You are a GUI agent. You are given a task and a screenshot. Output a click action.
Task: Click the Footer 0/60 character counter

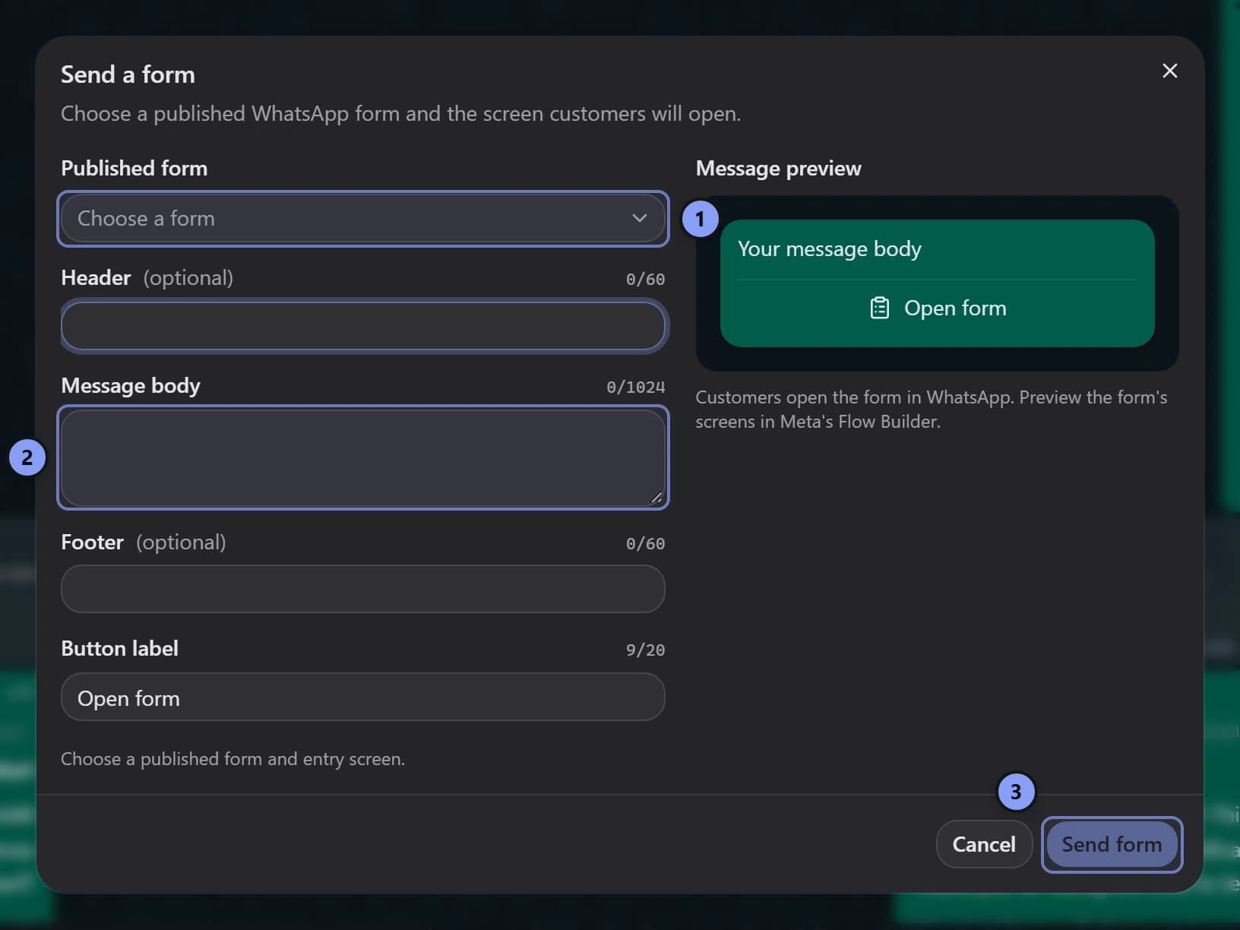(645, 544)
